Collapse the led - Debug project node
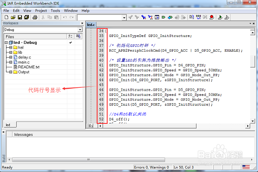This screenshot has width=258, height=172. (x=6, y=43)
